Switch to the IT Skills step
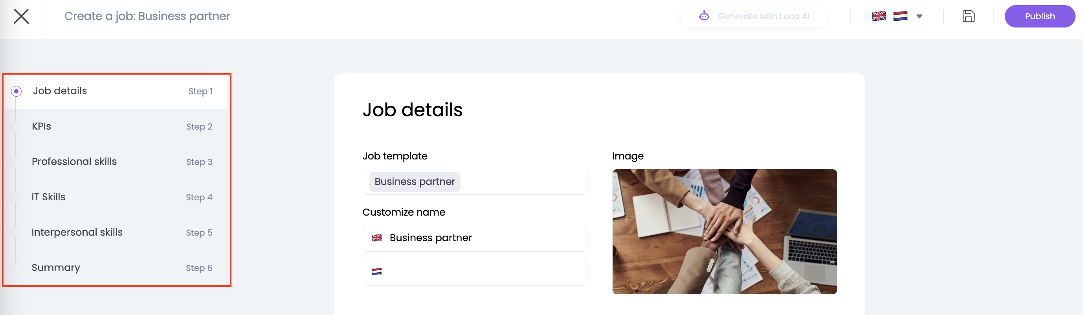 coord(48,197)
